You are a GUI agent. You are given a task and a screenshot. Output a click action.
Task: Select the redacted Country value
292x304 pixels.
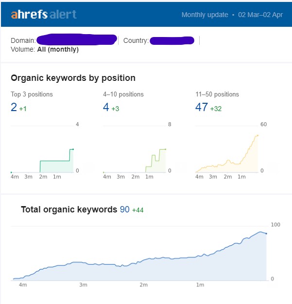point(172,40)
